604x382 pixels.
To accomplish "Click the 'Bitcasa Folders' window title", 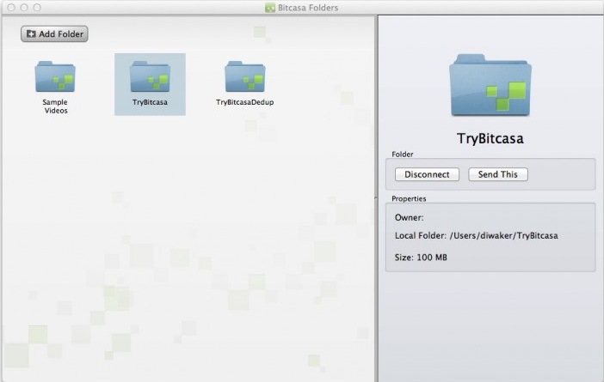I will pos(308,8).
